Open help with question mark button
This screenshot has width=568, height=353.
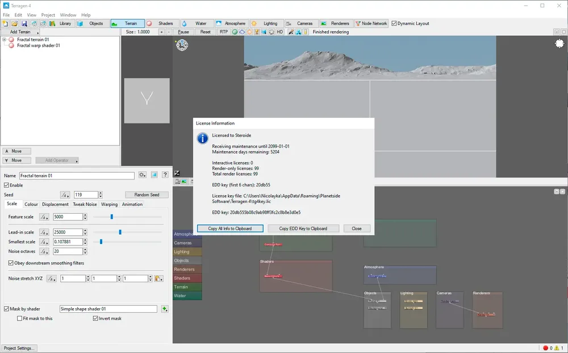pos(165,175)
